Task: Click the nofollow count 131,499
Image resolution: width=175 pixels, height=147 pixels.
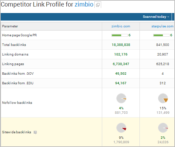Action: pos(163,113)
